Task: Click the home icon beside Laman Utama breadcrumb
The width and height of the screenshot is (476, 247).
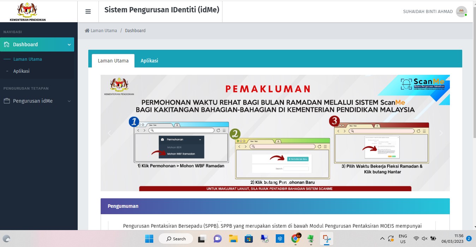Action: click(87, 31)
